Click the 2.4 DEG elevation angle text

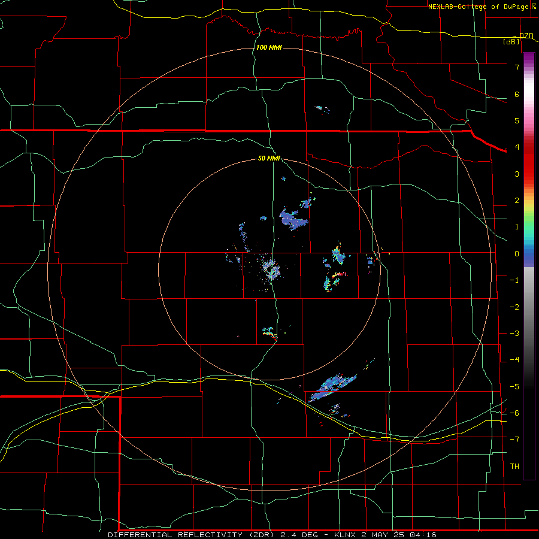click(x=298, y=535)
